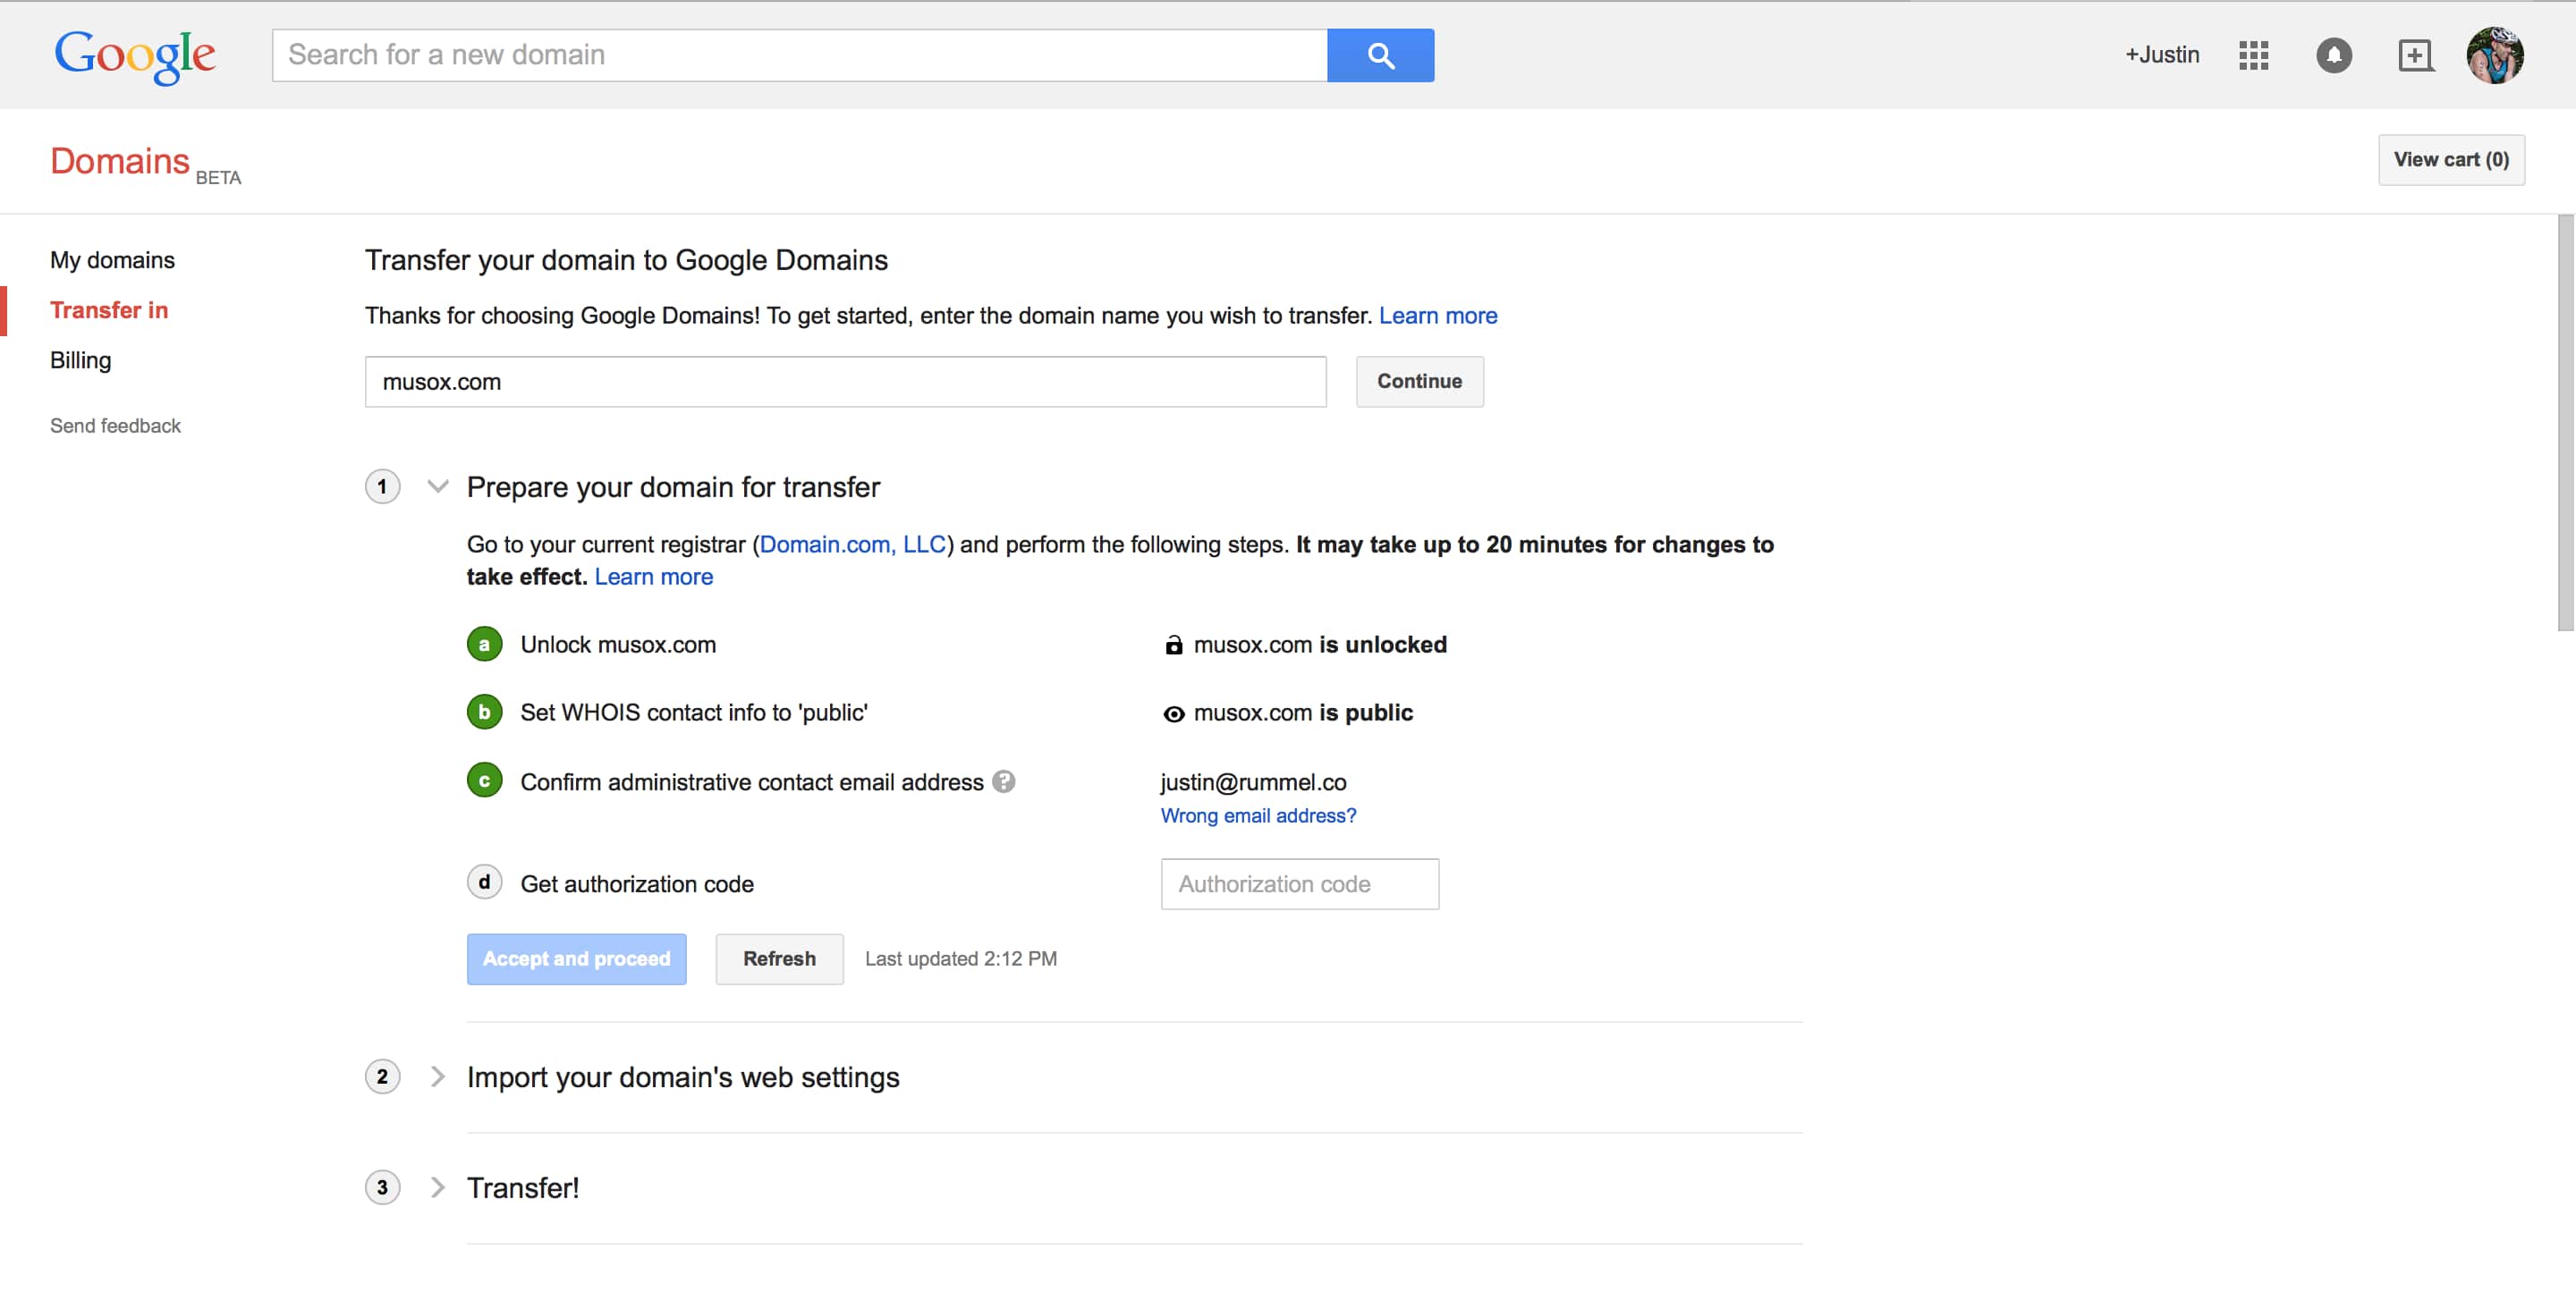This screenshot has height=1300, width=2576.
Task: Collapse the Prepare your domain section chevron
Action: pos(437,486)
